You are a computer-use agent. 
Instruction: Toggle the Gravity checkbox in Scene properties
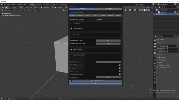pyautogui.click(x=159, y=57)
